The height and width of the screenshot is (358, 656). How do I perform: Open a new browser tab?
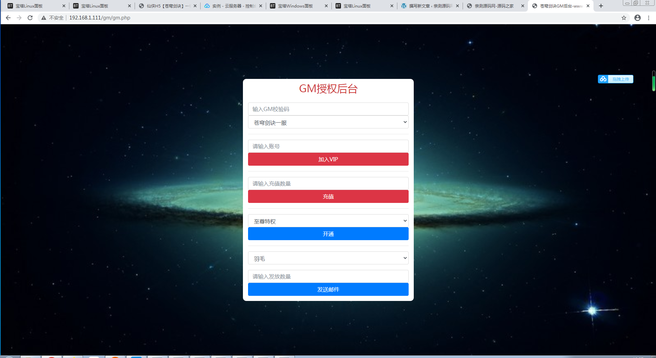(601, 6)
